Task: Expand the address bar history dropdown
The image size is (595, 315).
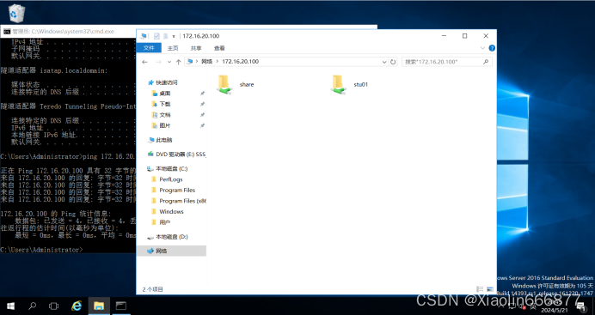Action: (384, 62)
